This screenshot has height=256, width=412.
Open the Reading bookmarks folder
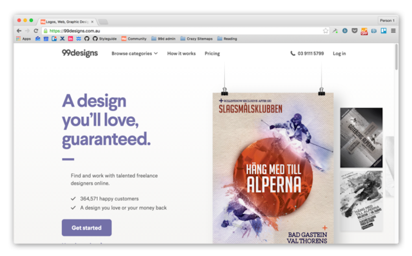227,39
